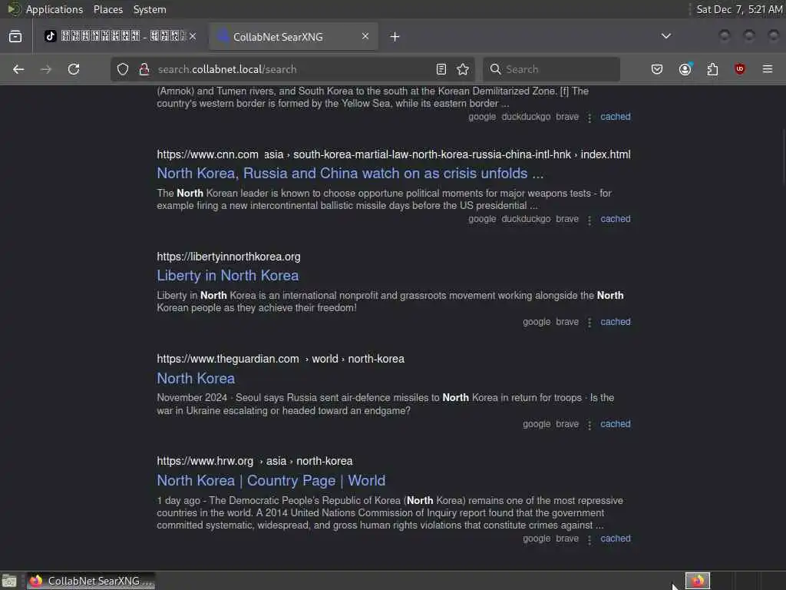Go back to the previous page
Screen dimensions: 786x590
click(18, 69)
